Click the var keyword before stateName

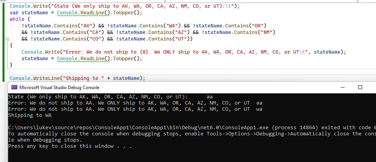14,13
